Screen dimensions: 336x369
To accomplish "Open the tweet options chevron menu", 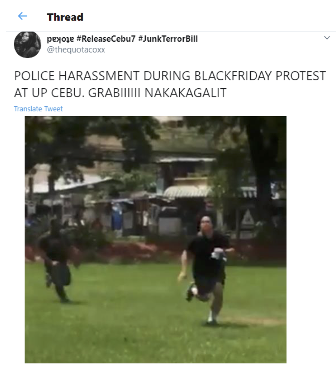I will pos(327,38).
